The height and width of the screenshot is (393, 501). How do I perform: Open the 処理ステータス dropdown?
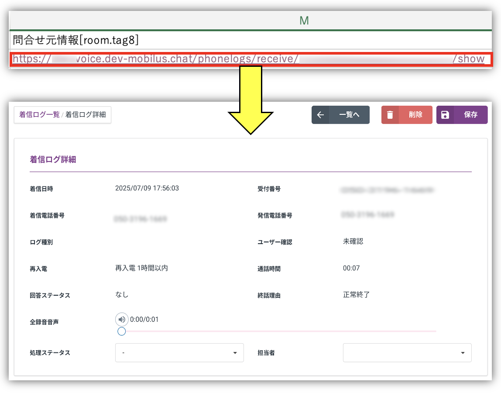coord(179,353)
